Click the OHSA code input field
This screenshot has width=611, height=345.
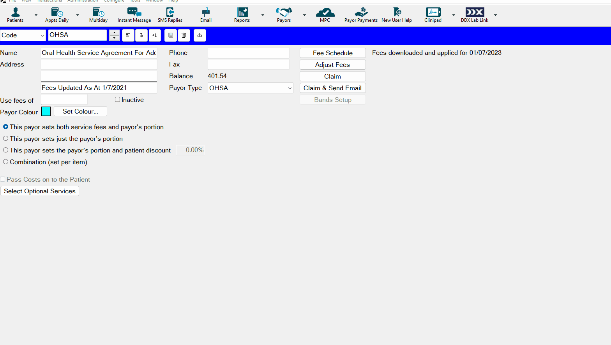pos(78,35)
